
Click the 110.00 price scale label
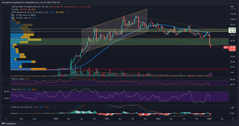(x=233, y=14)
